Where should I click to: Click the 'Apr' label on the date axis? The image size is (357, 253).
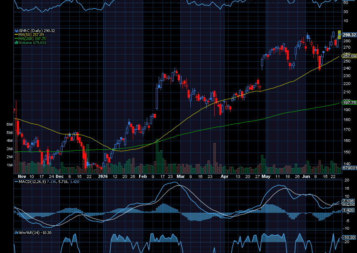[225, 177]
